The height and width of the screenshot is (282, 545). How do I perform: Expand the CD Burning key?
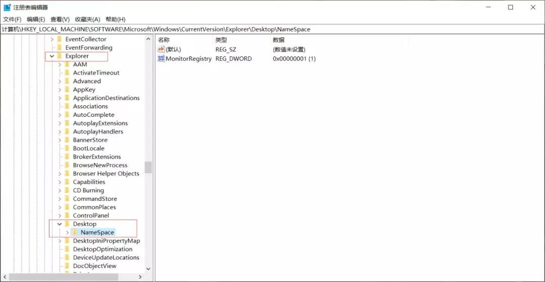(x=60, y=190)
